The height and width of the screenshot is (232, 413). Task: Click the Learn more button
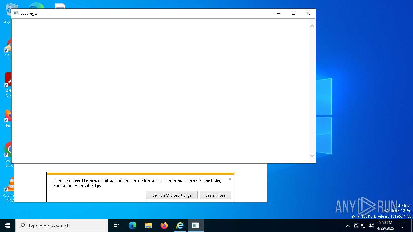click(215, 195)
